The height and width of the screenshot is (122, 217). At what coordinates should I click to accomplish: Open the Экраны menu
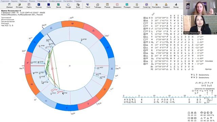14,1
